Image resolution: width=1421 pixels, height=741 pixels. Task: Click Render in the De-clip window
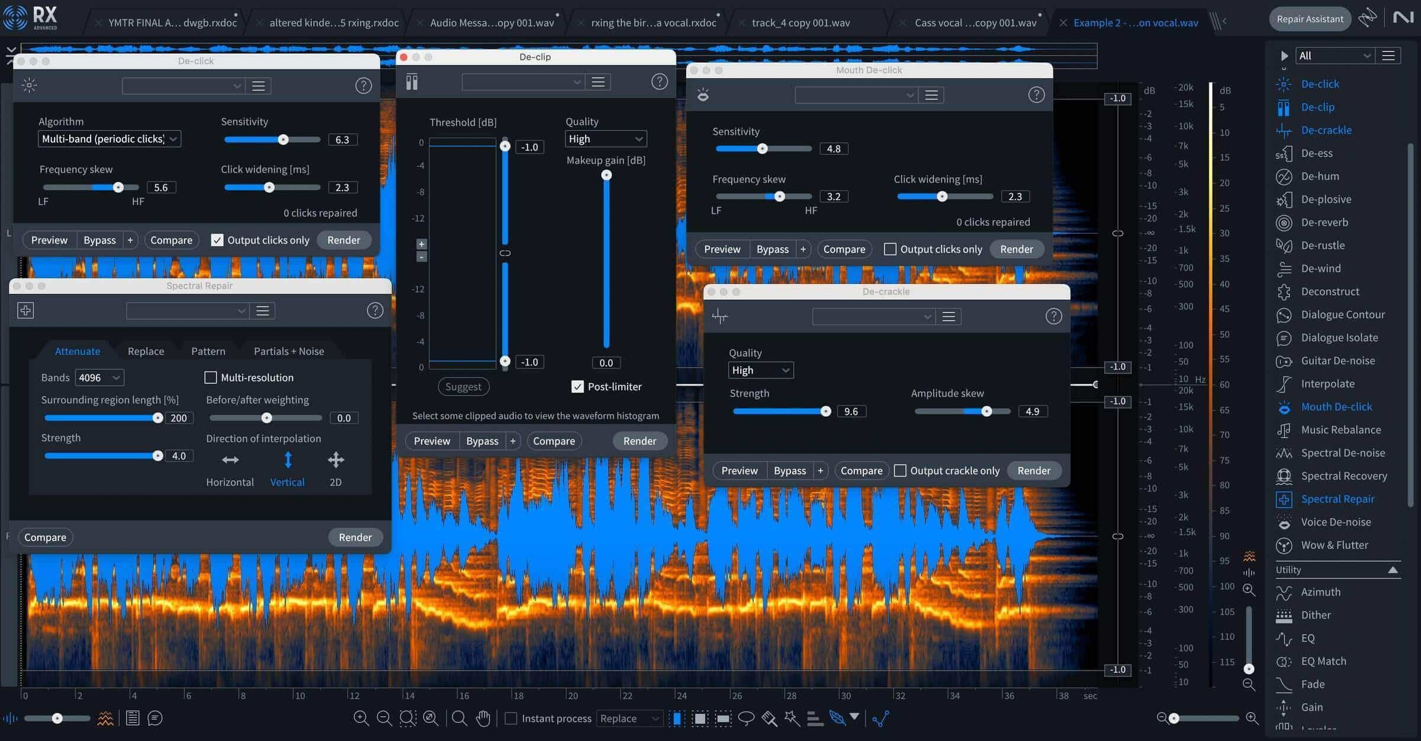click(x=639, y=441)
